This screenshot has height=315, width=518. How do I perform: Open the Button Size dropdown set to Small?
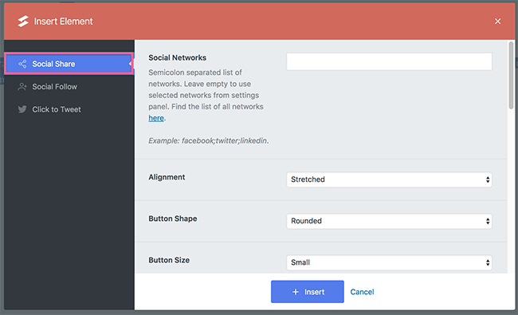click(x=389, y=262)
